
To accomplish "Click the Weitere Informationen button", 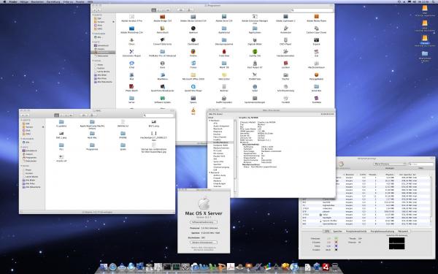I will (x=204, y=242).
